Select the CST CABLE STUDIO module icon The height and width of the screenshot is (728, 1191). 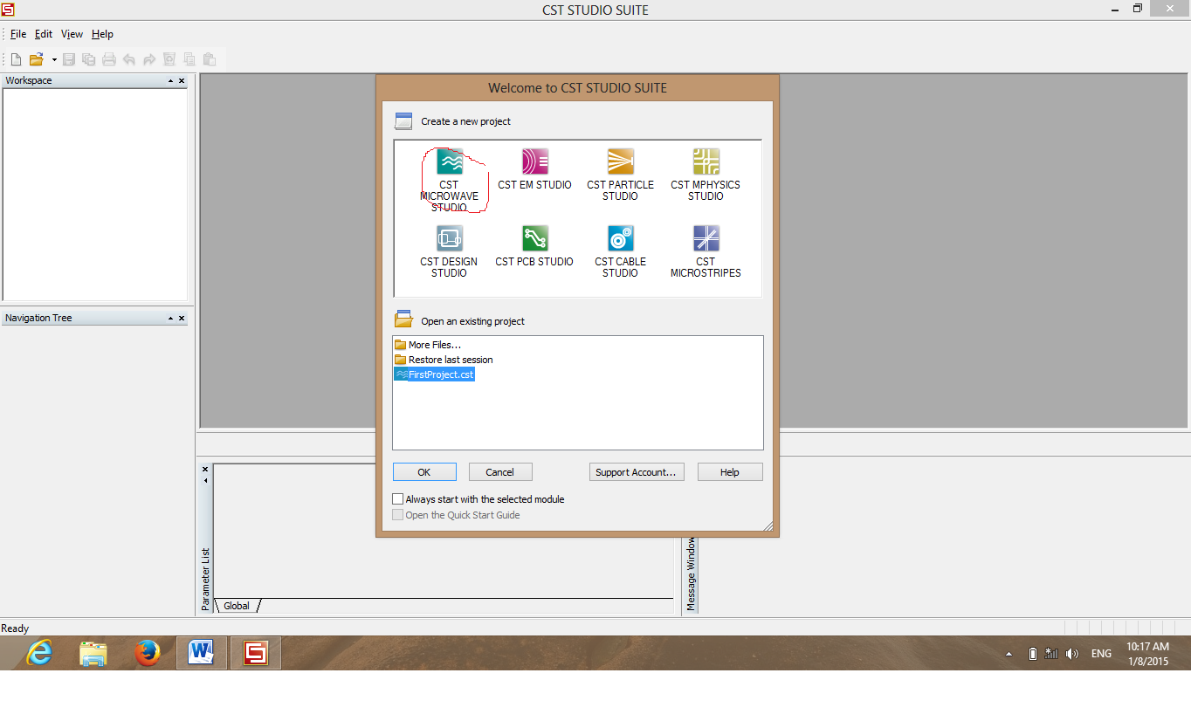tap(620, 238)
